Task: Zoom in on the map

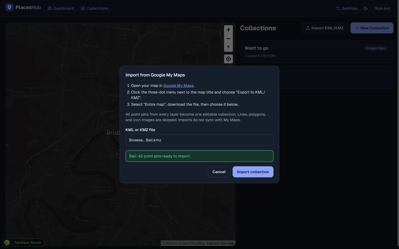Action: click(228, 30)
